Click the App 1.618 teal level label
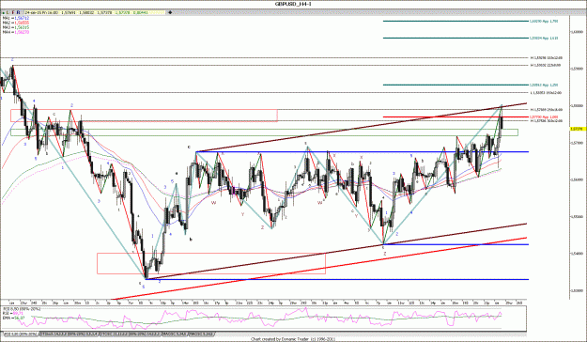This screenshot has width=587, height=342. pyautogui.click(x=544, y=38)
